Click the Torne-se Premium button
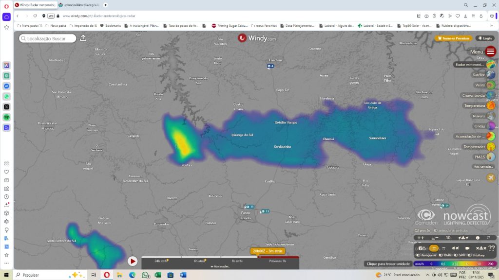Image resolution: width=499 pixels, height=280 pixels. 454,38
